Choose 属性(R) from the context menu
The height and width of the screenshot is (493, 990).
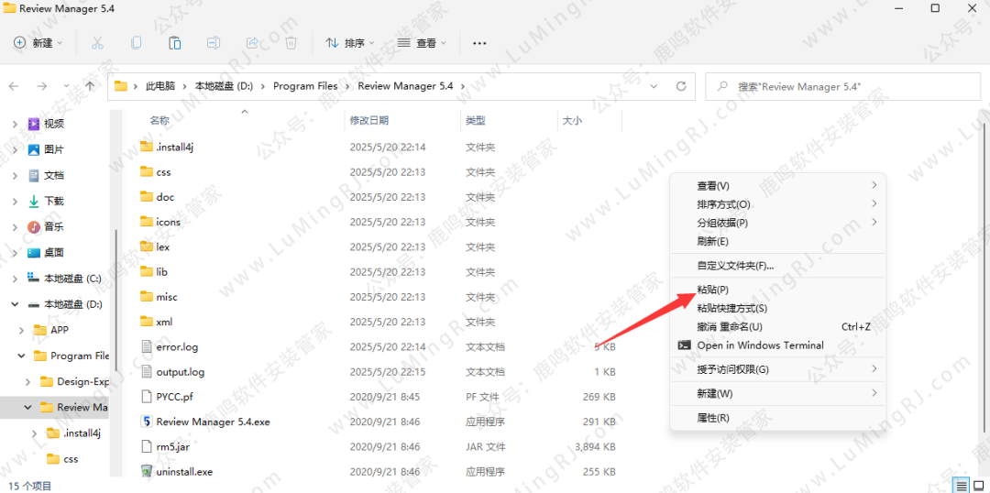(712, 418)
